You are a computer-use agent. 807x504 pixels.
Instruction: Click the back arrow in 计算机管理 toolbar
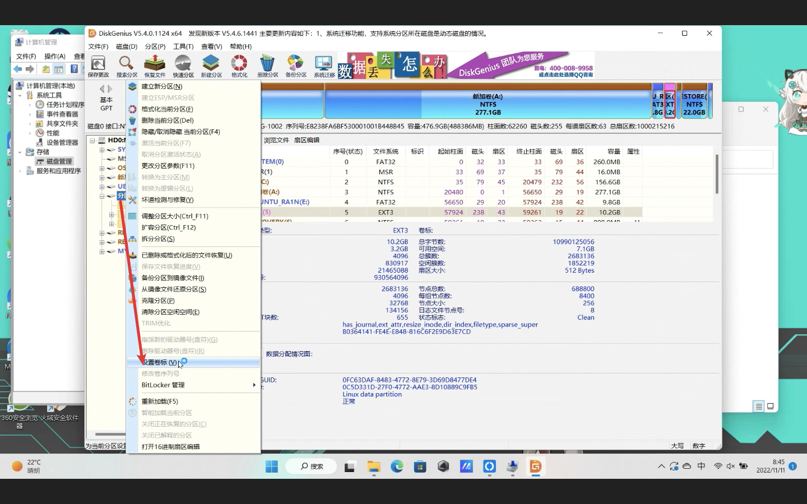tap(18, 69)
